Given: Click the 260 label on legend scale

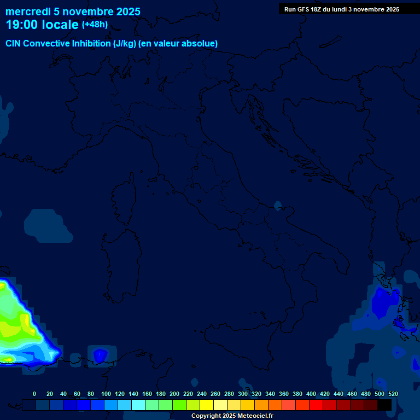Looking at the screenshot, I should click(x=215, y=394).
